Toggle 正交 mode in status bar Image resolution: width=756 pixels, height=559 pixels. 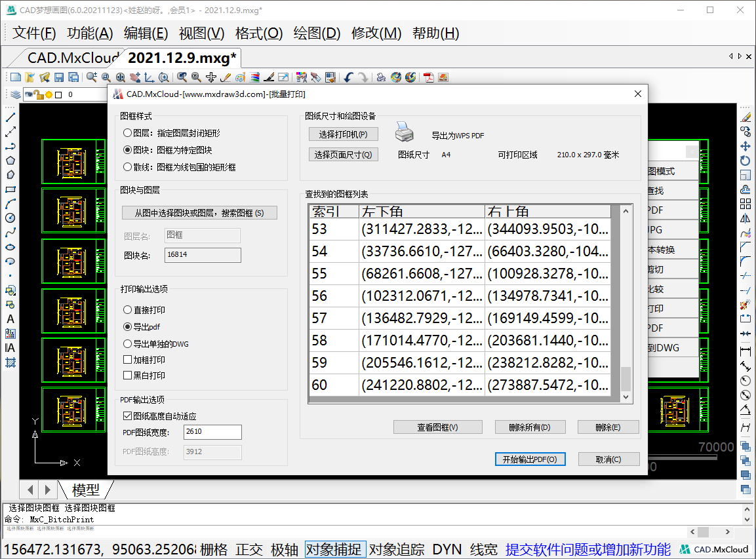click(x=249, y=549)
